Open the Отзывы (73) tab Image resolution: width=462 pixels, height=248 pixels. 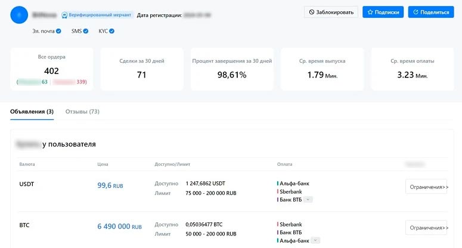[82, 111]
